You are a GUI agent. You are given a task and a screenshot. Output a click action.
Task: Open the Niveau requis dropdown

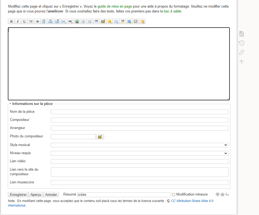140,153
